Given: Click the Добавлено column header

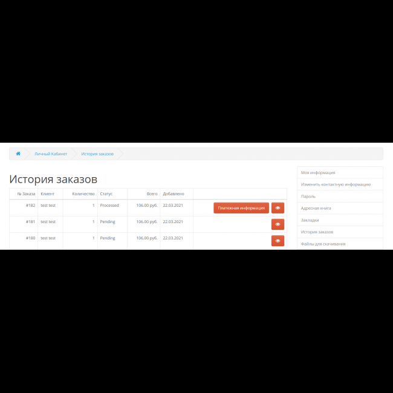Looking at the screenshot, I should (x=174, y=194).
